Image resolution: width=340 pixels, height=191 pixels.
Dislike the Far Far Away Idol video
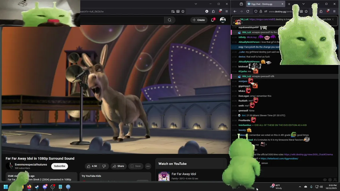(x=104, y=166)
